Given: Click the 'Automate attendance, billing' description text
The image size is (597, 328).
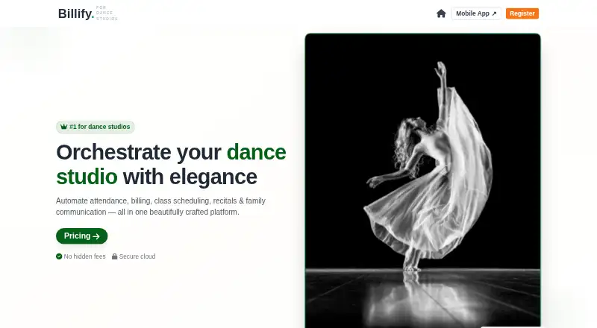Looking at the screenshot, I should (x=160, y=206).
